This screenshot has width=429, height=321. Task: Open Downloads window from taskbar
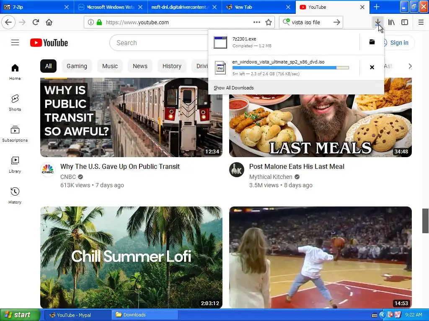(145, 315)
